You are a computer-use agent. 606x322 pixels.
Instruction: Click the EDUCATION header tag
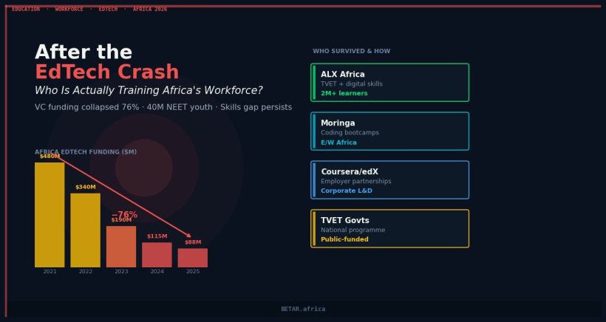[26, 10]
